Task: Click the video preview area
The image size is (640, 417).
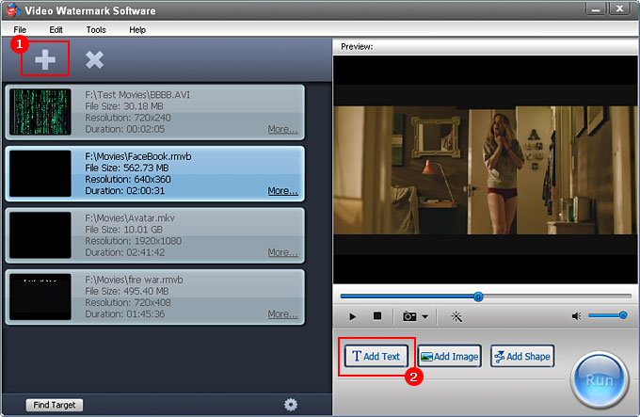Action: tap(486, 169)
